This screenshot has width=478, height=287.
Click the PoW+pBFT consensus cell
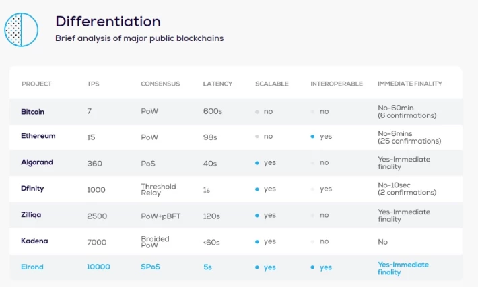[x=161, y=216]
